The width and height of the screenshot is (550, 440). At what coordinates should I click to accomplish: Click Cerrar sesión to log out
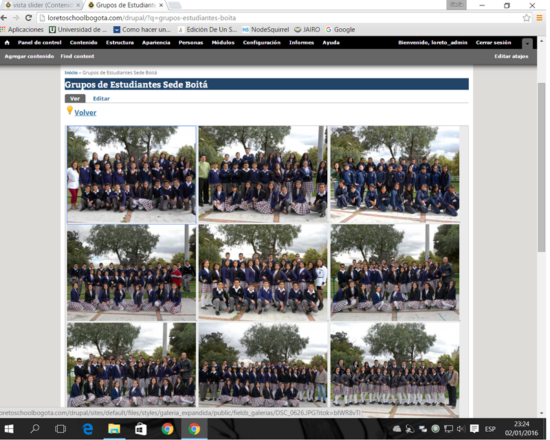[493, 43]
